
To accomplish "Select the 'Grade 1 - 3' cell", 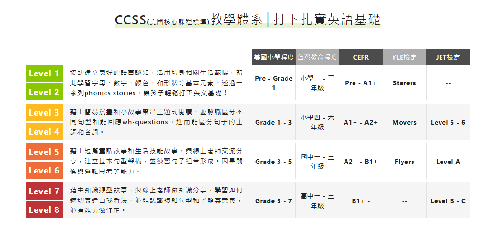I will tap(274, 122).
